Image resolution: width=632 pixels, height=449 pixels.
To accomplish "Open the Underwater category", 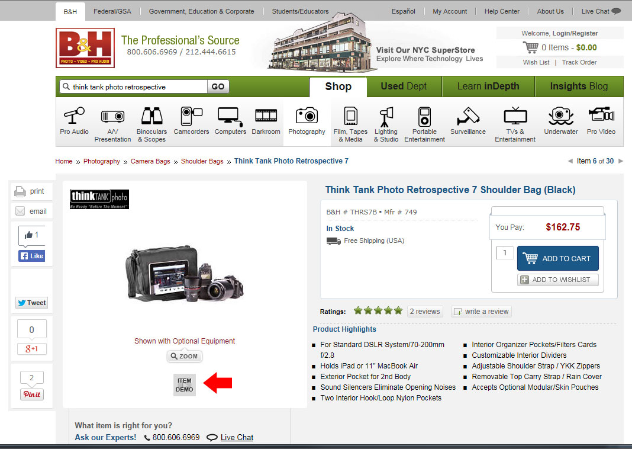I will pos(560,121).
